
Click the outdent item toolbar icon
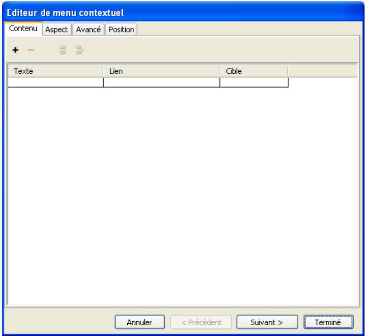(63, 50)
